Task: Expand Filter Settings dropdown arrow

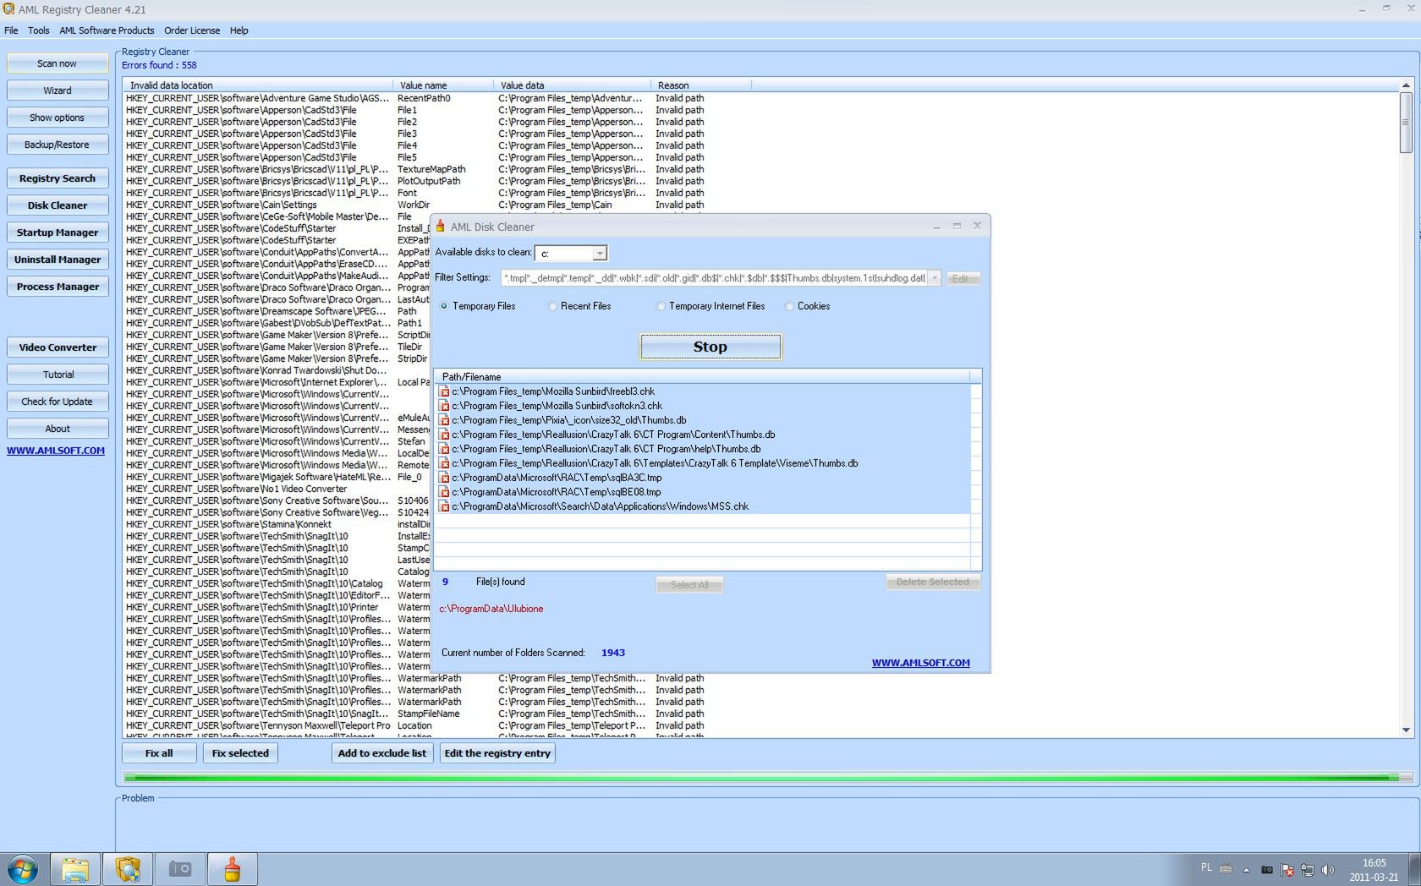Action: [x=935, y=278]
